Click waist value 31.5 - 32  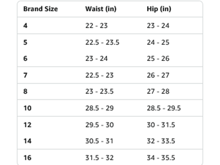coord(100,158)
